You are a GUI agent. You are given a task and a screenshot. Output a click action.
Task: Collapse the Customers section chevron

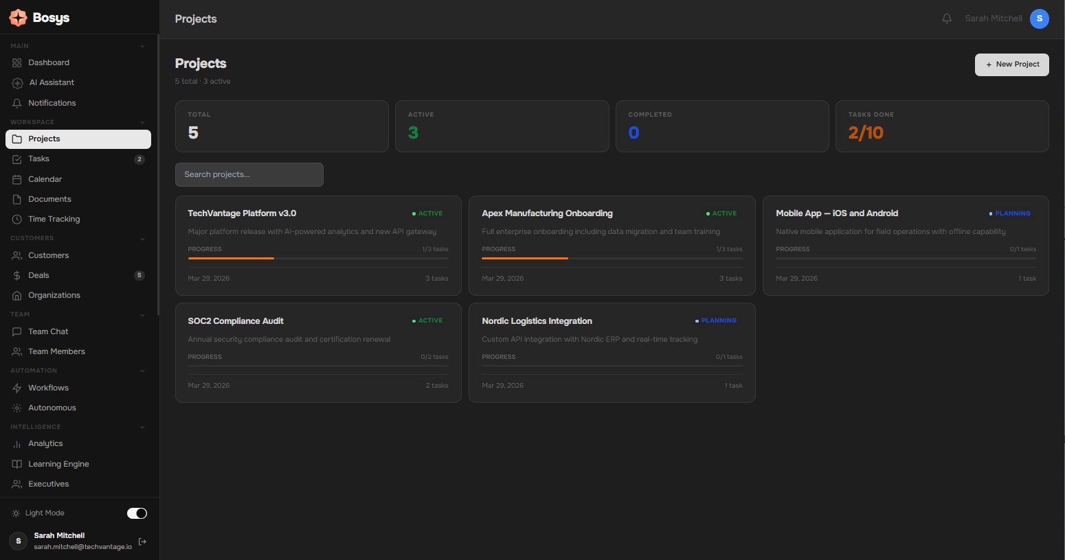pos(142,239)
